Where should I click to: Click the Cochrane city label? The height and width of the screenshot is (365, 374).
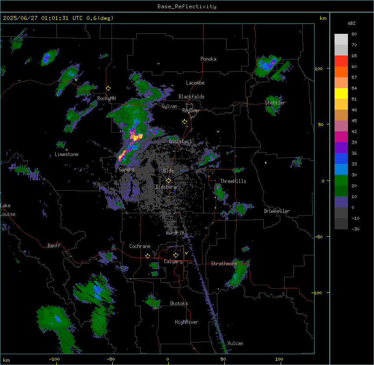point(140,246)
